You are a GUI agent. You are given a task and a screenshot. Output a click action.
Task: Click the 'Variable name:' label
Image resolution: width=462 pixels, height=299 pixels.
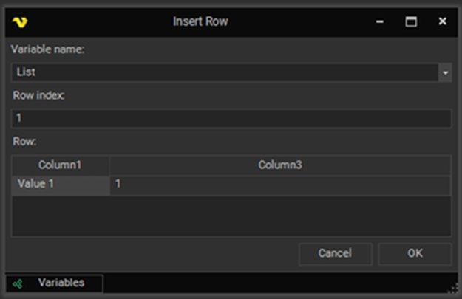pyautogui.click(x=47, y=49)
